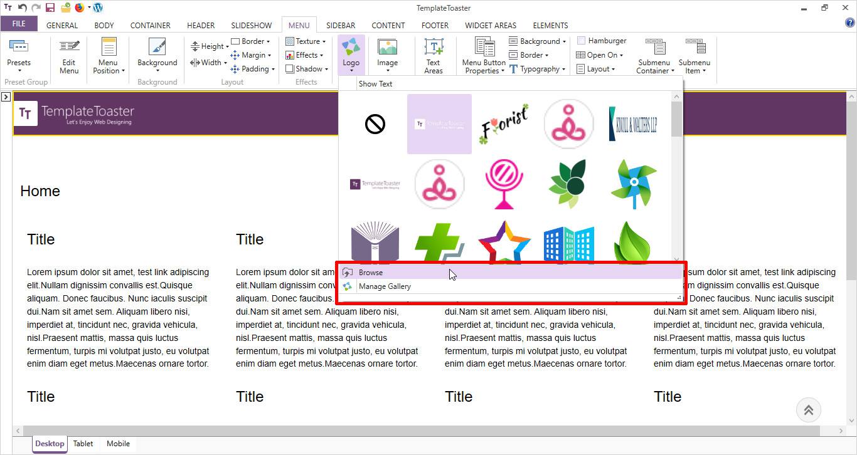Image resolution: width=857 pixels, height=455 pixels.
Task: Select the Florist logo thumbnail
Action: (x=504, y=124)
